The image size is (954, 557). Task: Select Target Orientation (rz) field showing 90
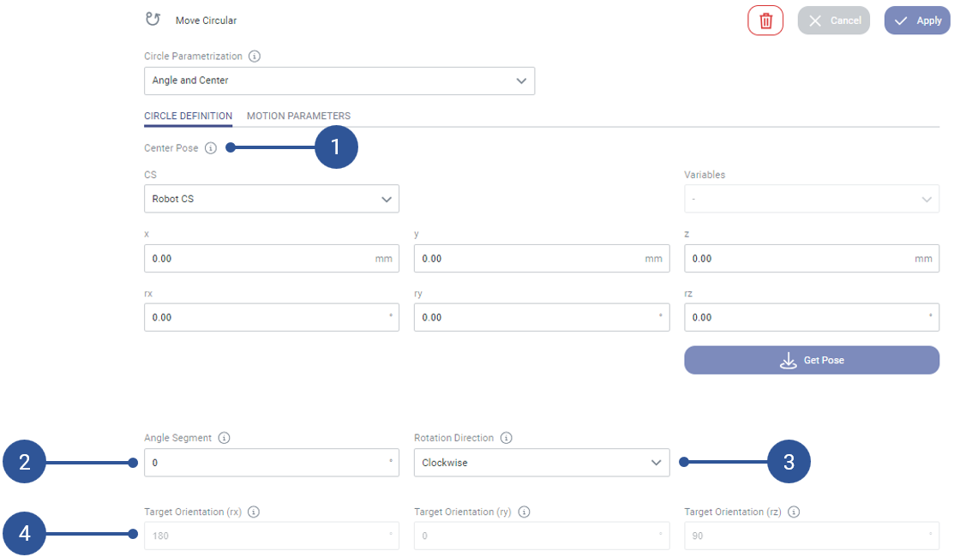[812, 536]
